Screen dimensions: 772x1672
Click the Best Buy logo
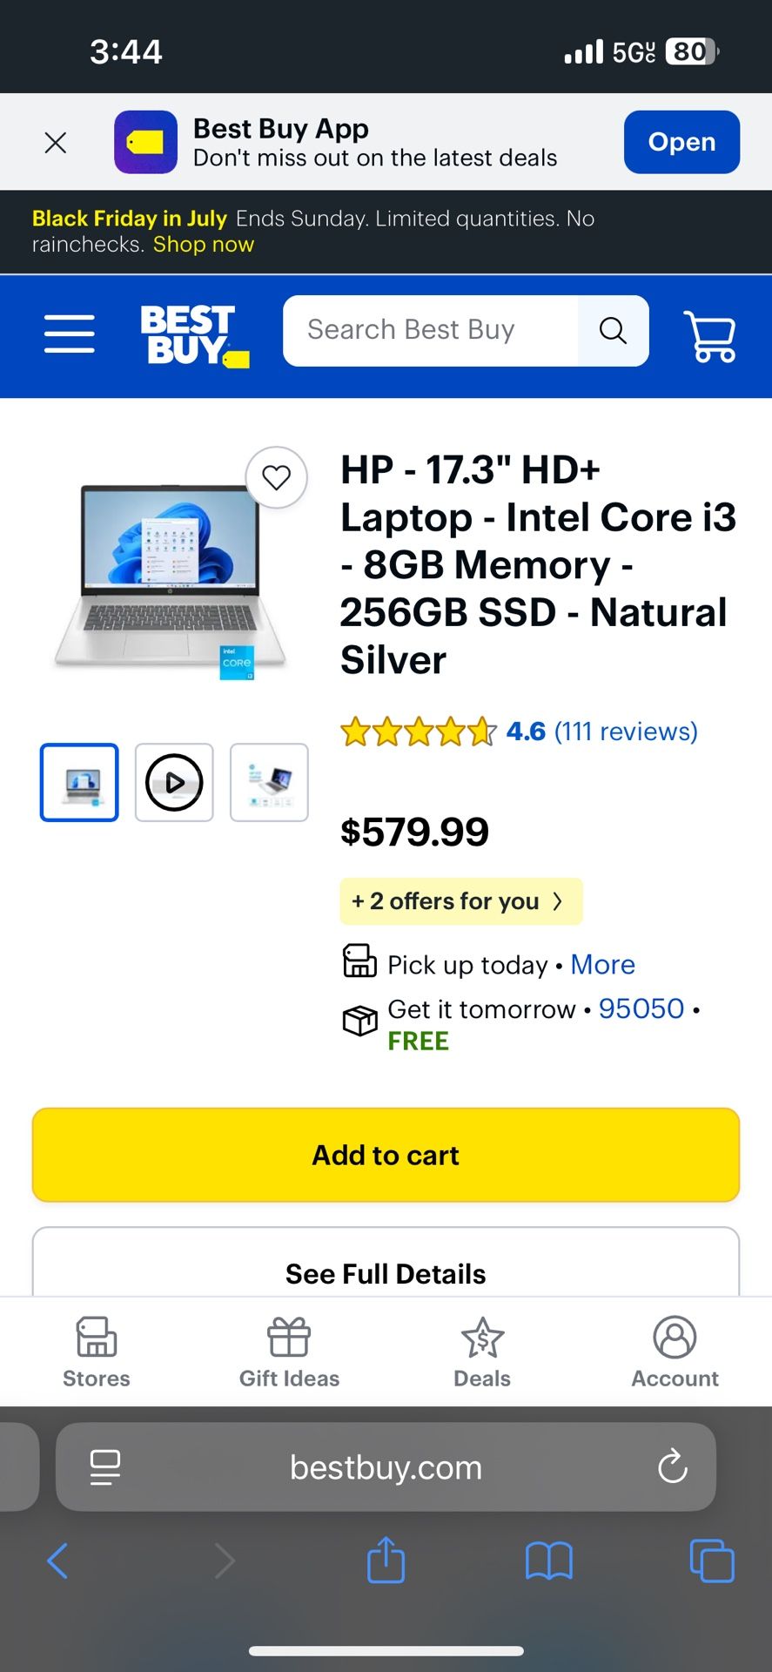click(x=193, y=333)
